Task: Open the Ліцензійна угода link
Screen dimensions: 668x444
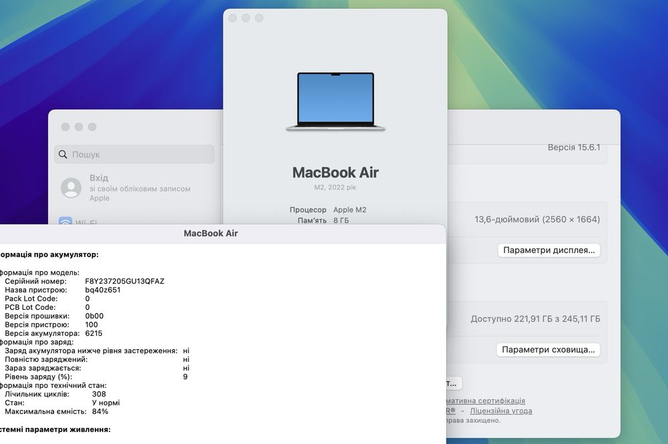Action: click(501, 411)
